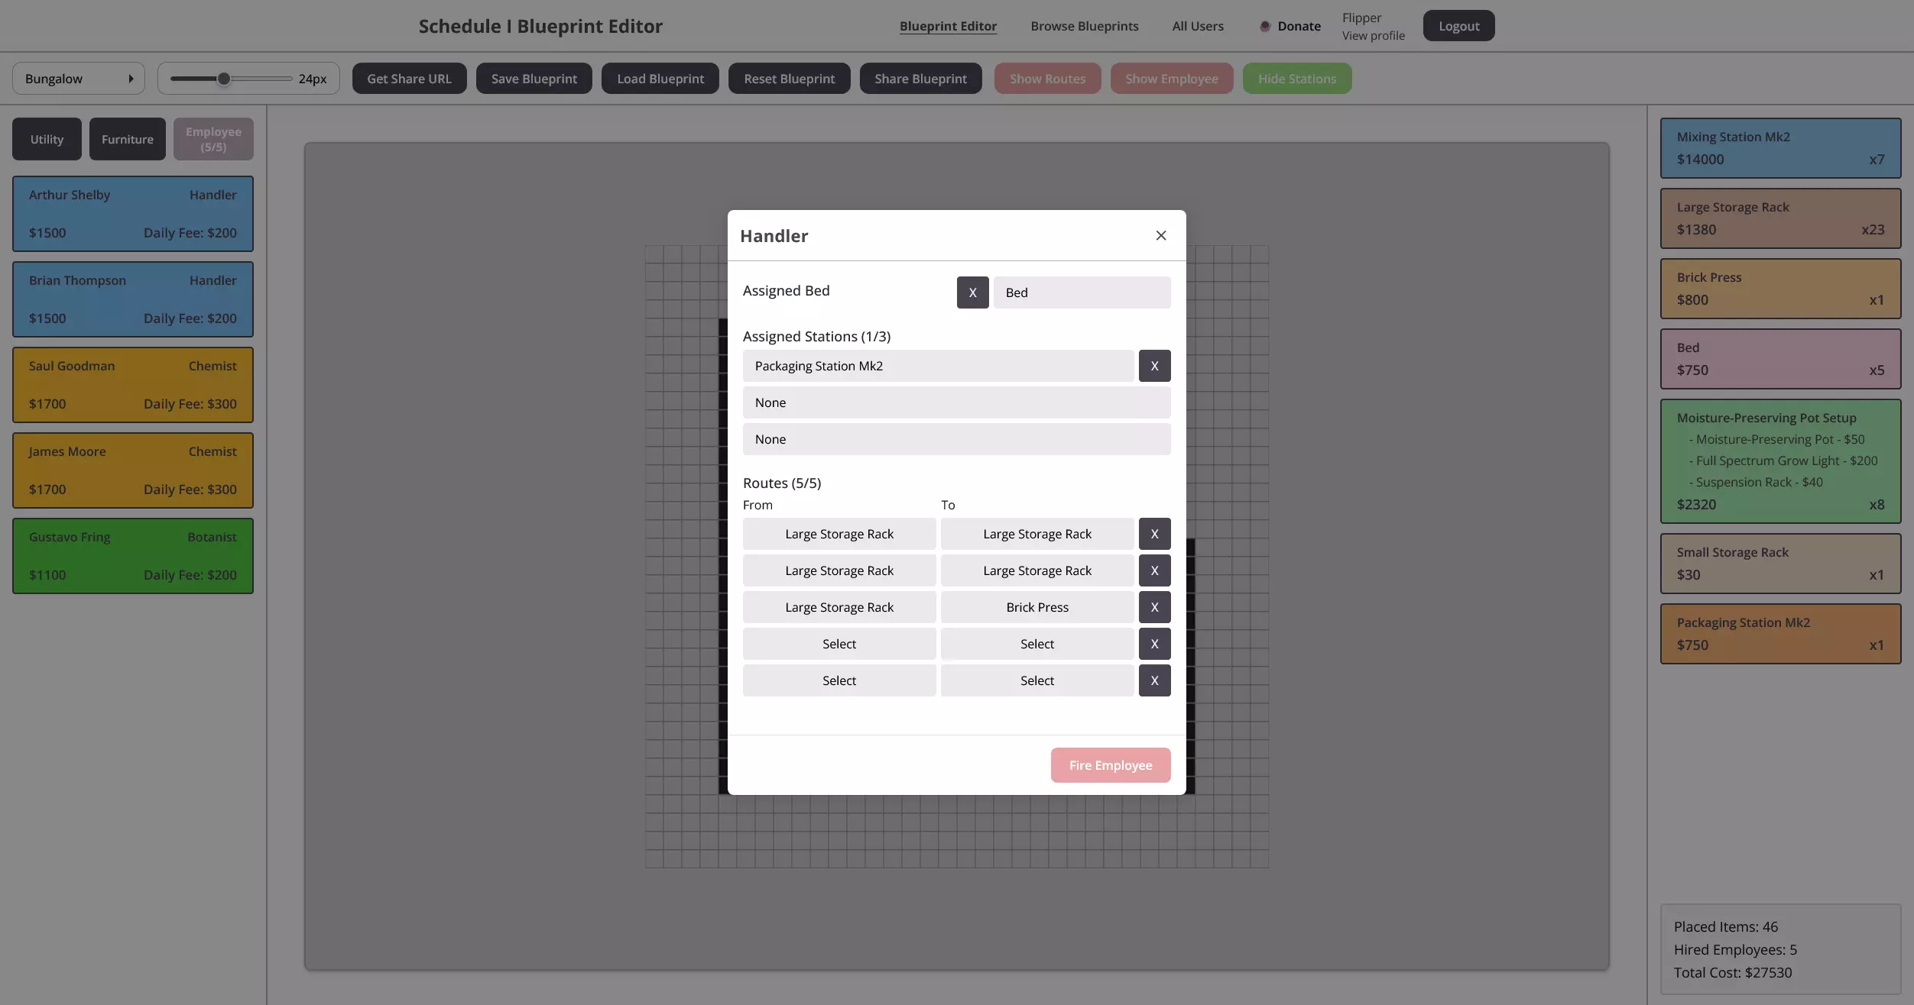The height and width of the screenshot is (1005, 1914).
Task: Open the Bungalow property dropdown
Action: click(79, 79)
